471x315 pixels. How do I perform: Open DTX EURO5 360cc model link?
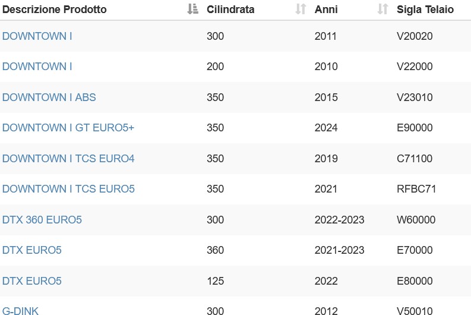31,250
